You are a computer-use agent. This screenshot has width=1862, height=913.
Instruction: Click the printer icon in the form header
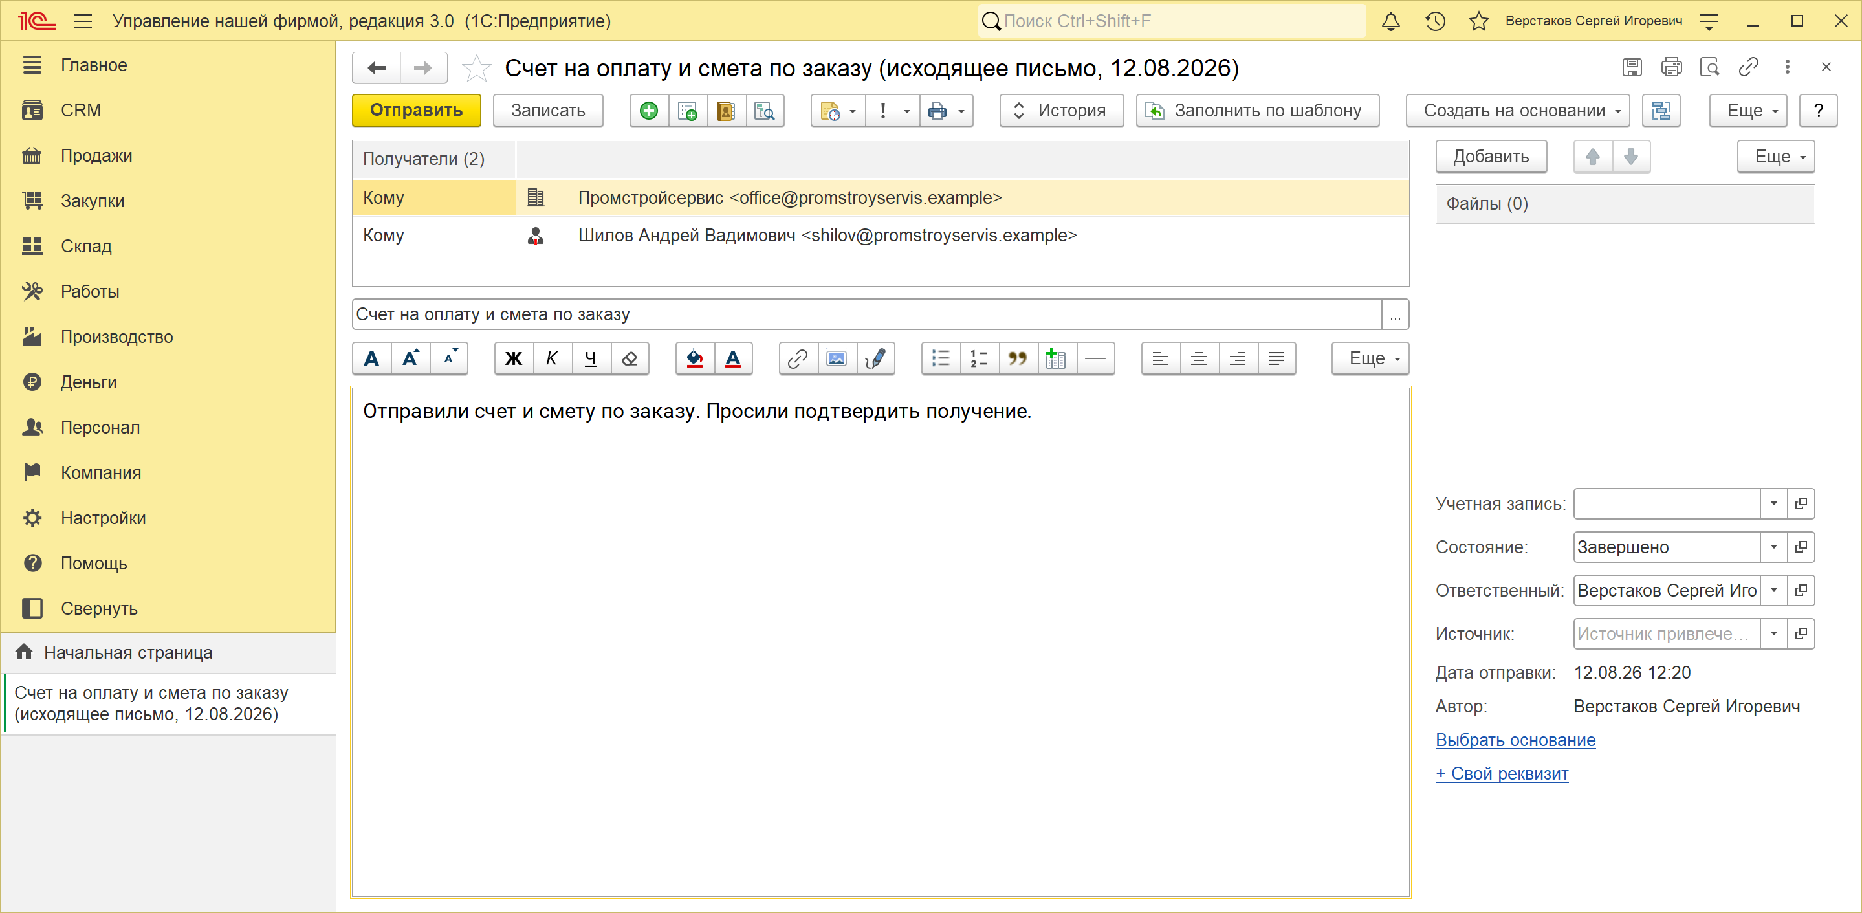tap(1671, 67)
